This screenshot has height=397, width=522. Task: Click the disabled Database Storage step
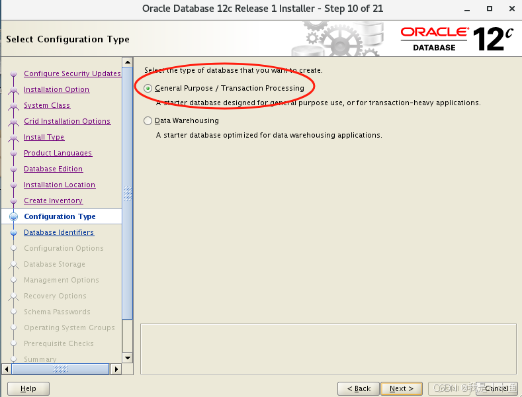pyautogui.click(x=55, y=265)
